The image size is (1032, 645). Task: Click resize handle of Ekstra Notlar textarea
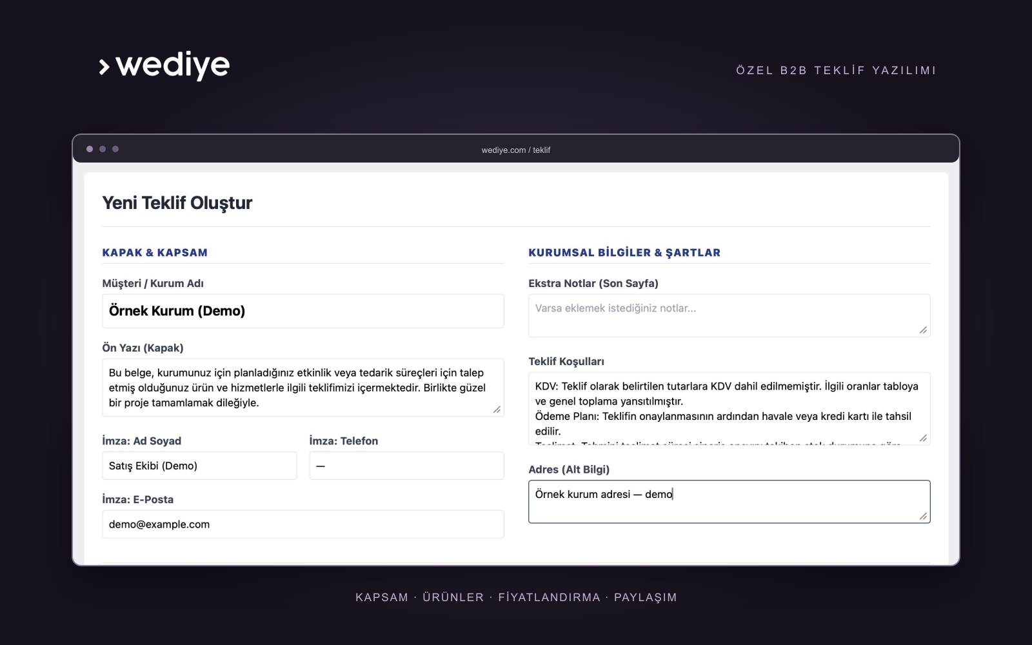[x=923, y=330]
